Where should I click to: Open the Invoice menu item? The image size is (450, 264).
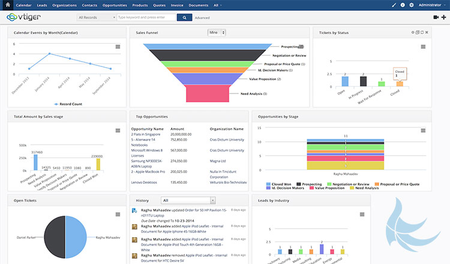pos(177,5)
